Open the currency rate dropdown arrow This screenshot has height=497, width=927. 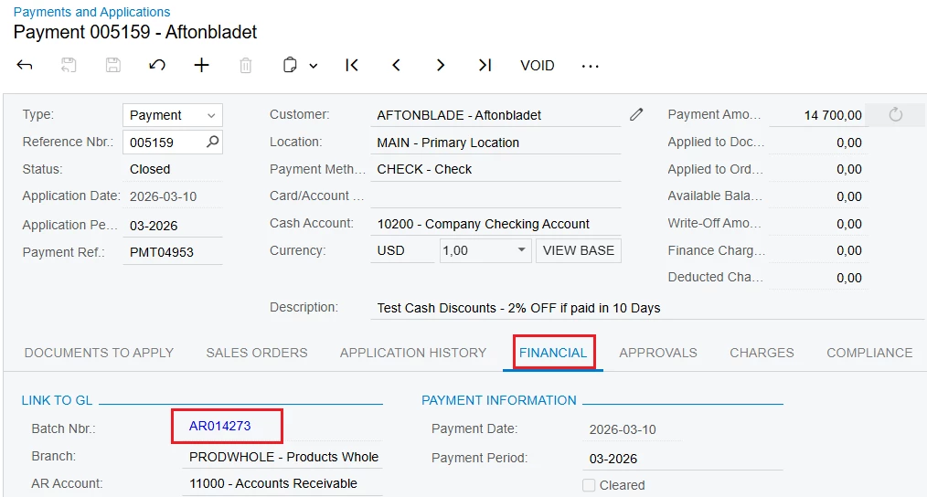pos(521,250)
